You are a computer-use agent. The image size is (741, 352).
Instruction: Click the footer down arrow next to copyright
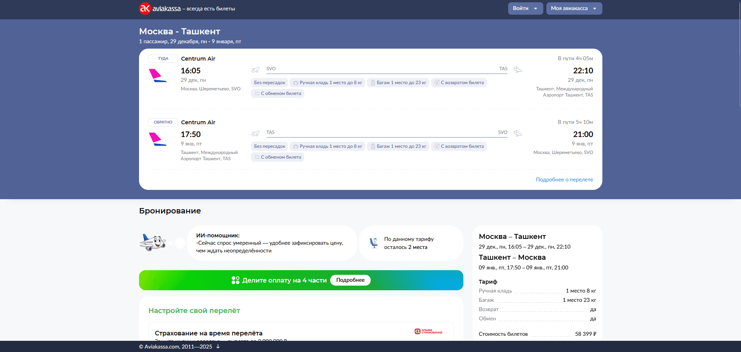(x=218, y=347)
